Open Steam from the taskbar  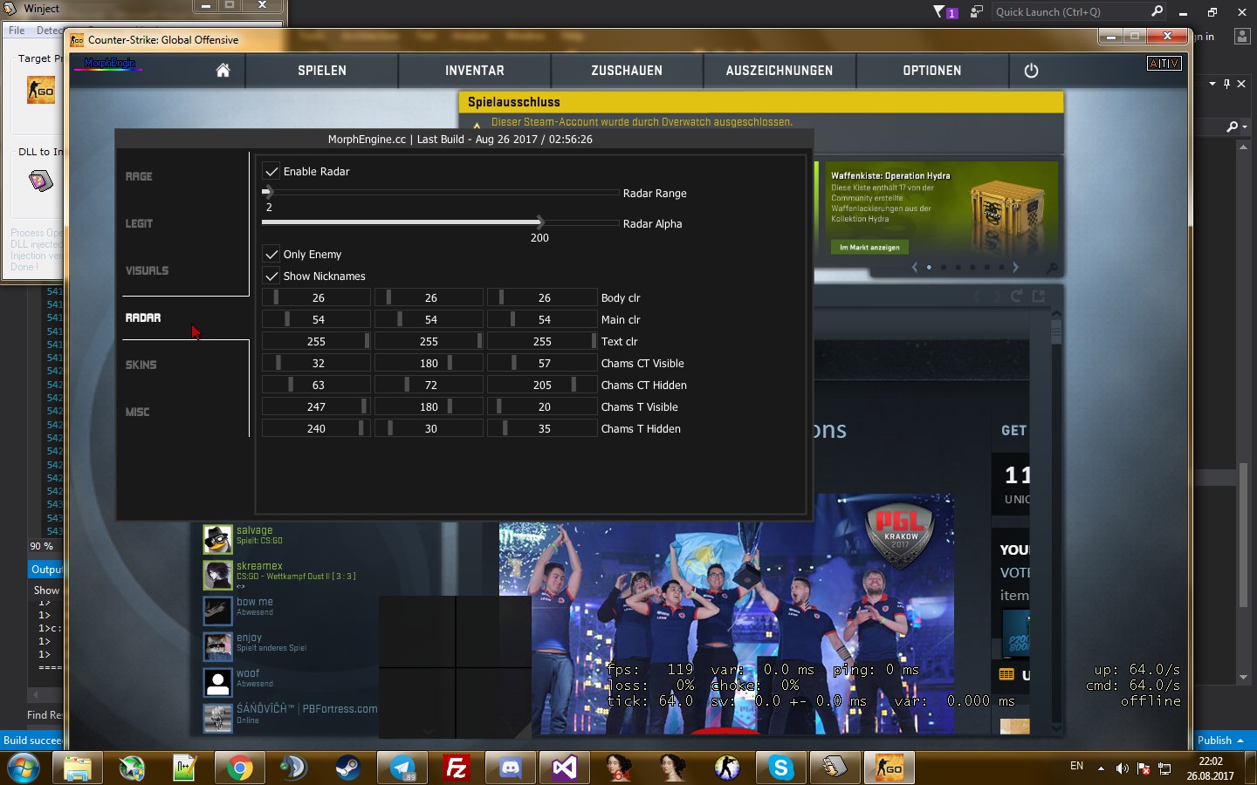(x=348, y=768)
